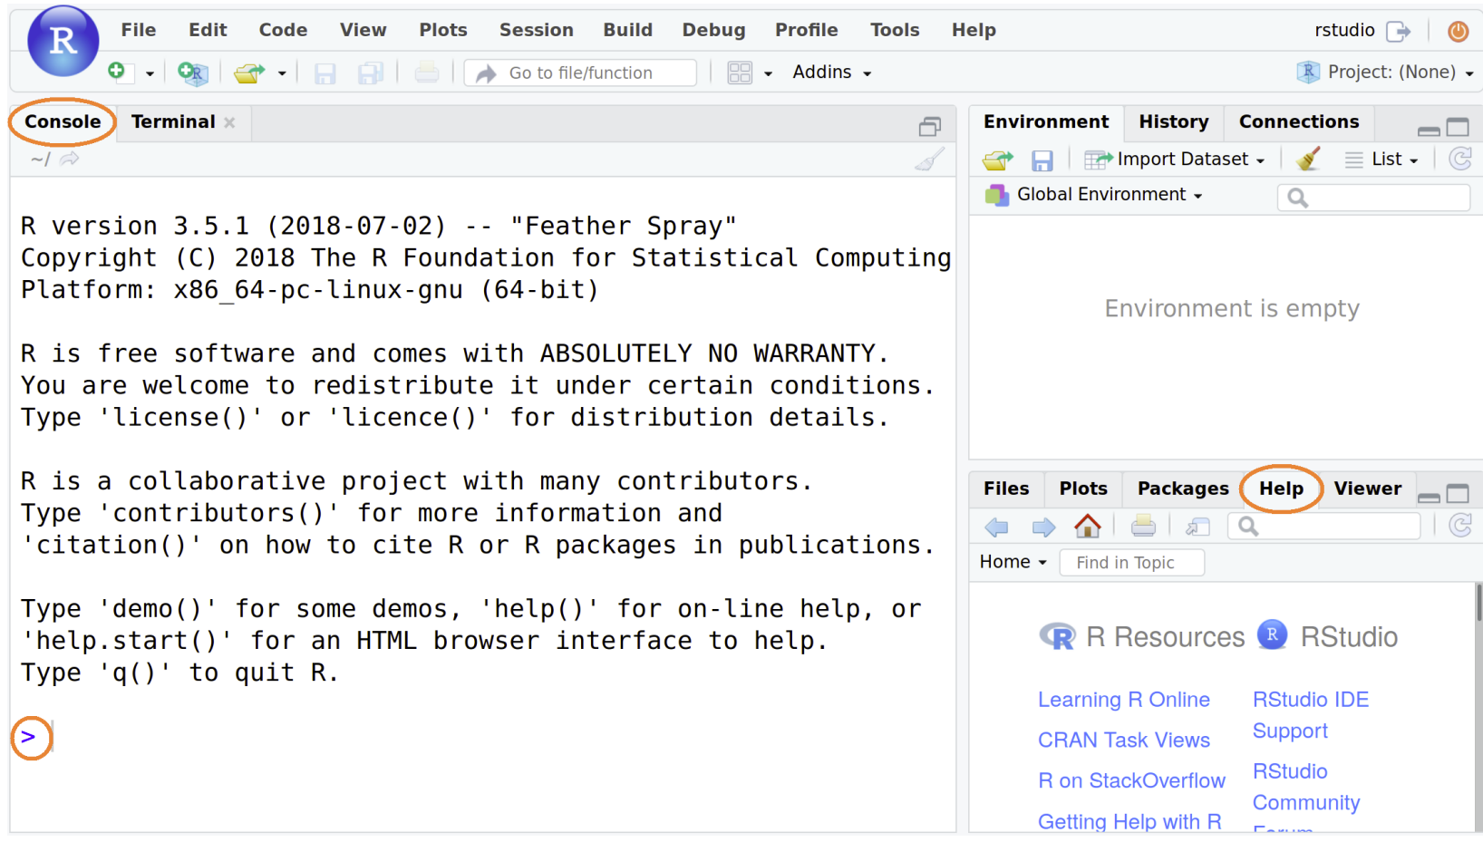Clear environment objects with broom icon
Viewport: 1483px width, 842px height.
pos(1308,160)
